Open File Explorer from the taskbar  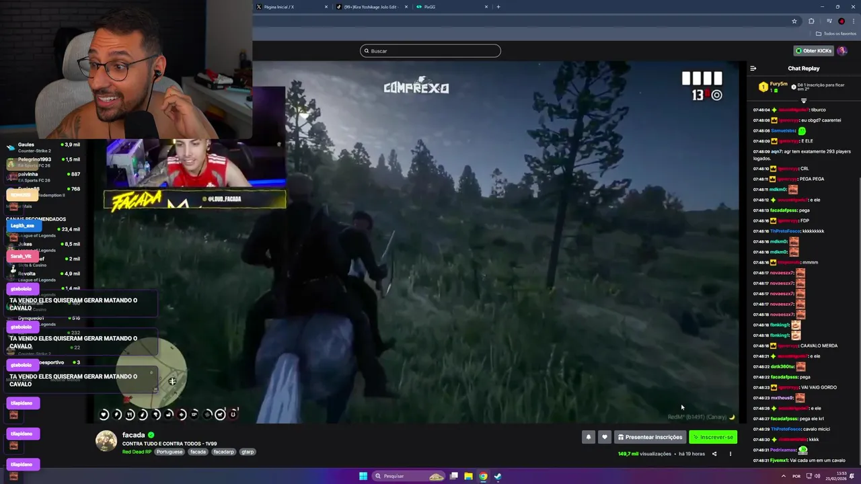click(468, 476)
